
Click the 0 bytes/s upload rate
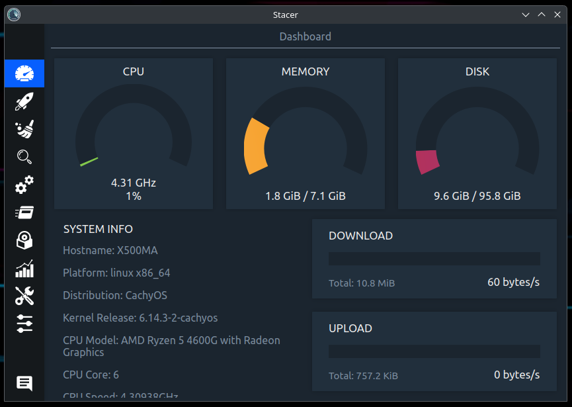[x=516, y=375]
